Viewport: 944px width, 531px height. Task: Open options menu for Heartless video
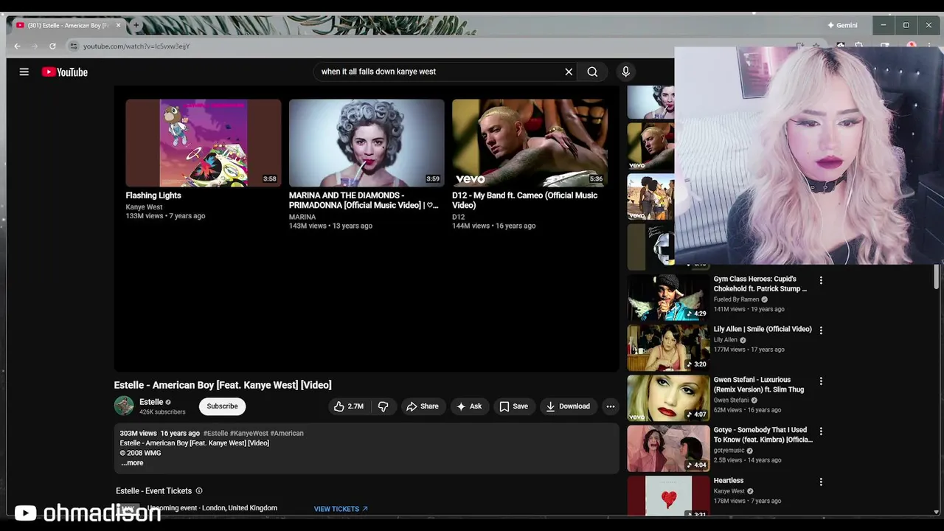(821, 482)
